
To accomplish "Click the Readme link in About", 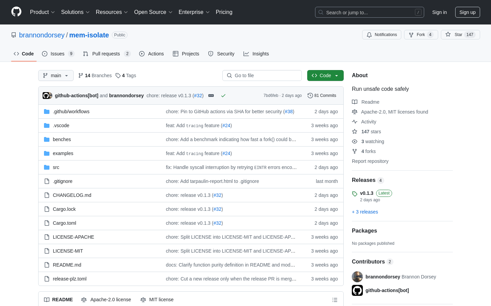I will [x=366, y=102].
